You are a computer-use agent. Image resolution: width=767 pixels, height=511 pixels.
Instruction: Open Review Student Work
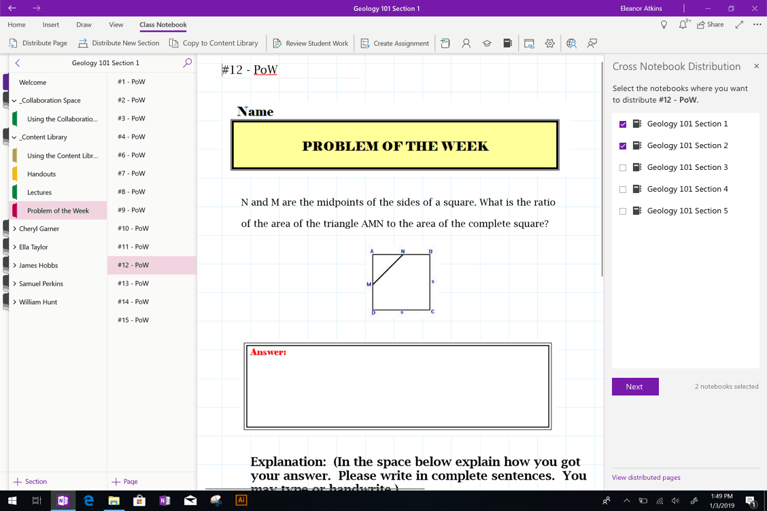pos(310,43)
